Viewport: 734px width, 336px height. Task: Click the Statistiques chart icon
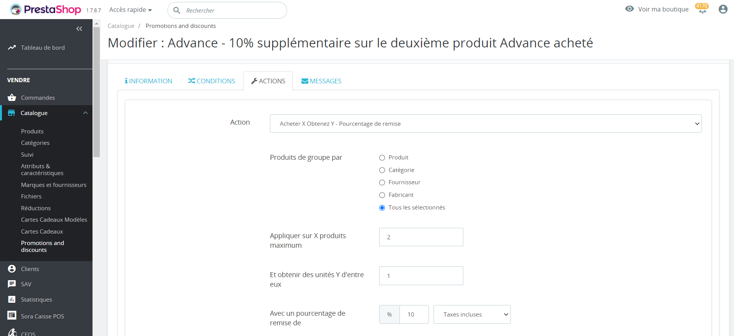click(12, 299)
